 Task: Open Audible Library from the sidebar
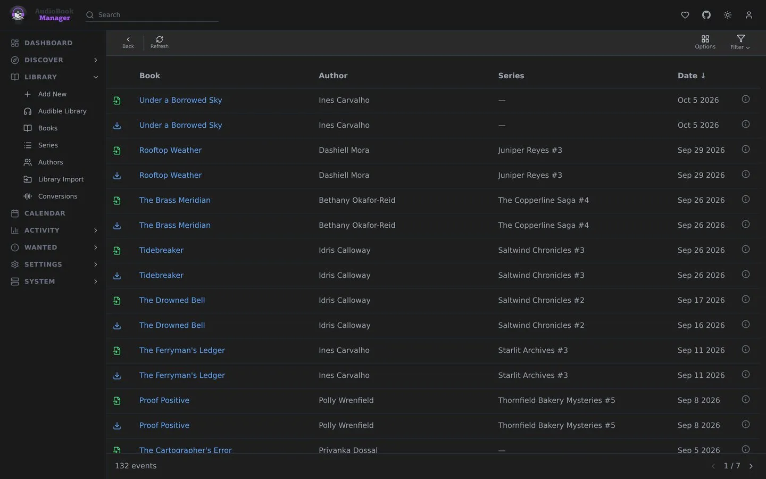point(62,111)
